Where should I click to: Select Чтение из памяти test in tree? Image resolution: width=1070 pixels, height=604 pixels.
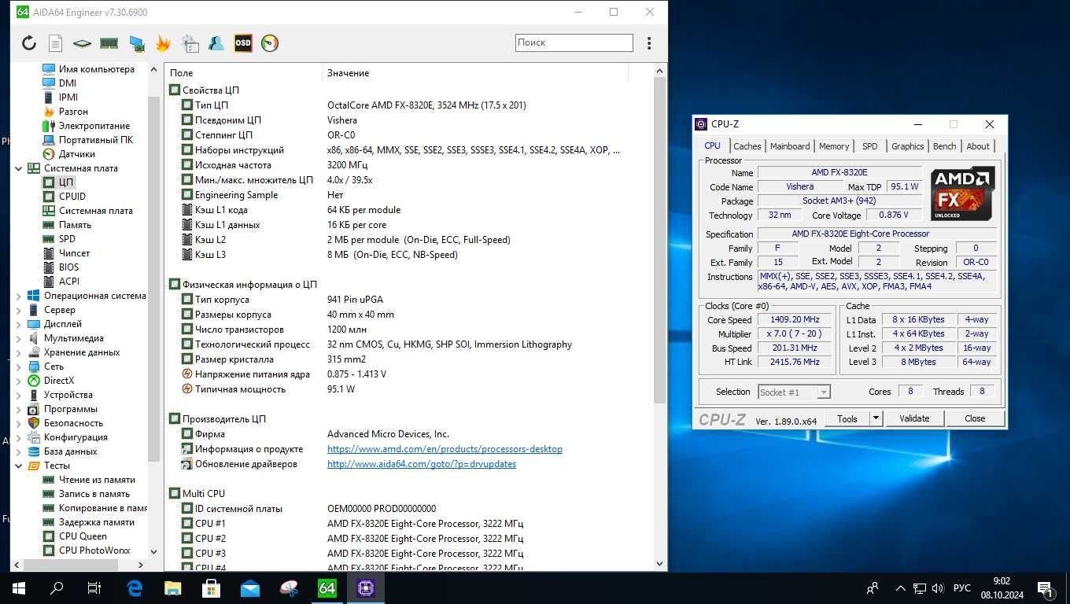pos(97,480)
